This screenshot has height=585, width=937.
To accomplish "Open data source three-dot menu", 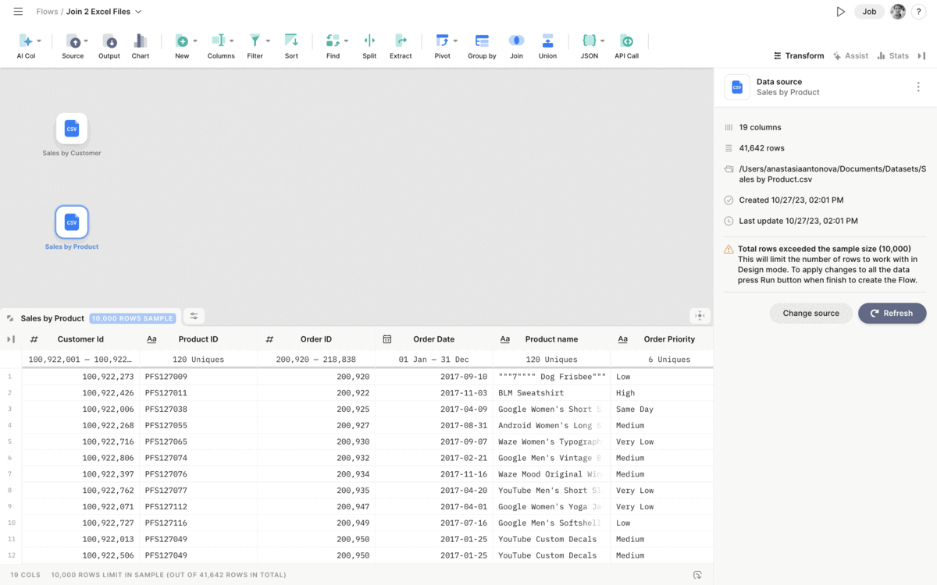I will tap(918, 87).
